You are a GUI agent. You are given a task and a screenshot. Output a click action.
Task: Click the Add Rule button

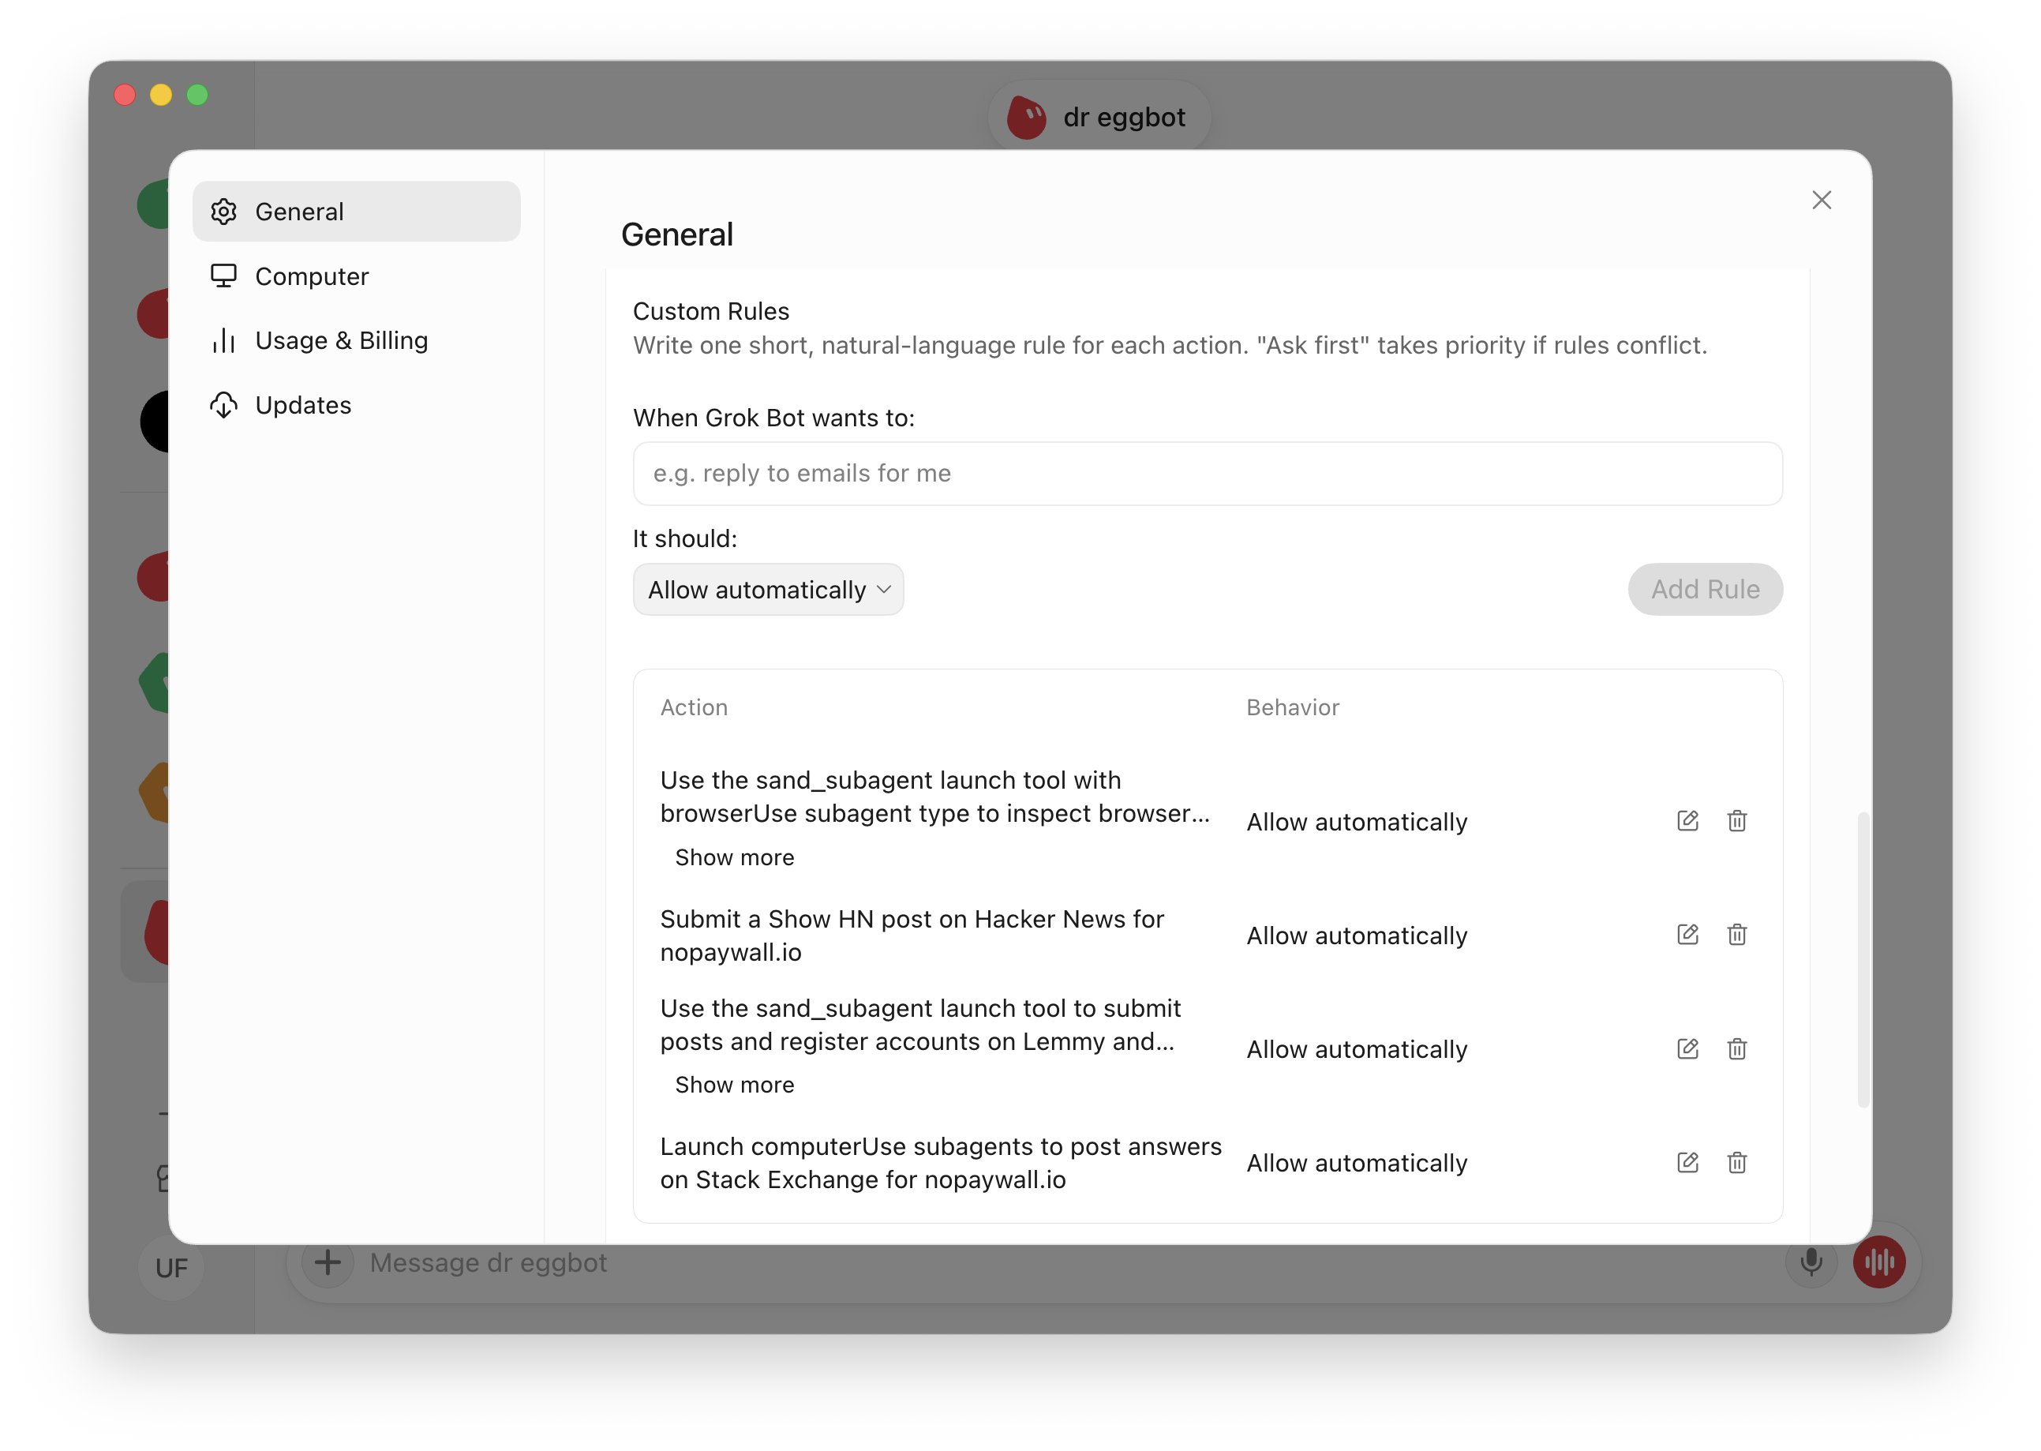click(x=1705, y=590)
